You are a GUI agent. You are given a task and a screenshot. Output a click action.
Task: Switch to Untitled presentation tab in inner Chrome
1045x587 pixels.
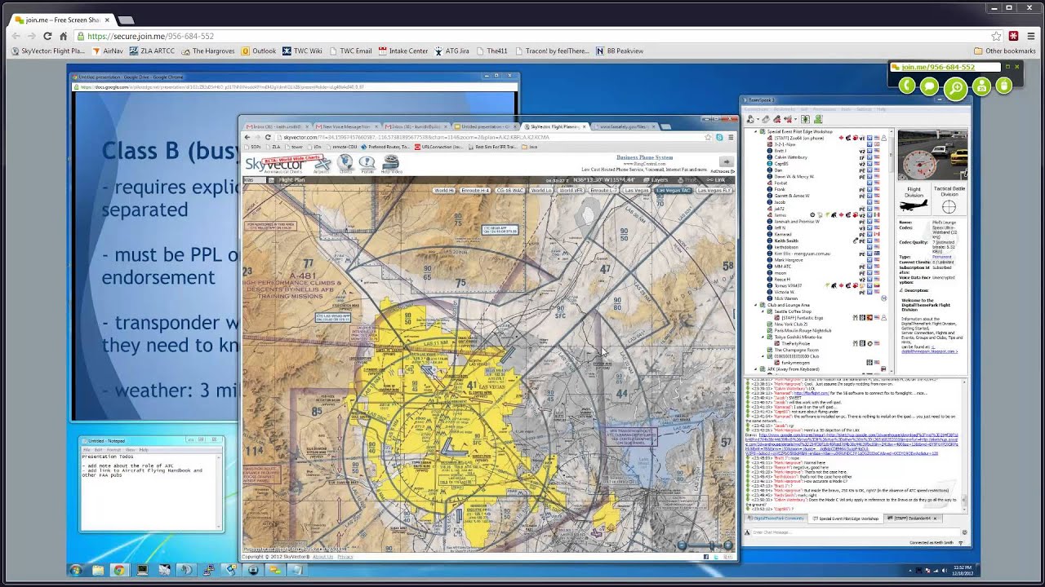pyautogui.click(x=486, y=126)
